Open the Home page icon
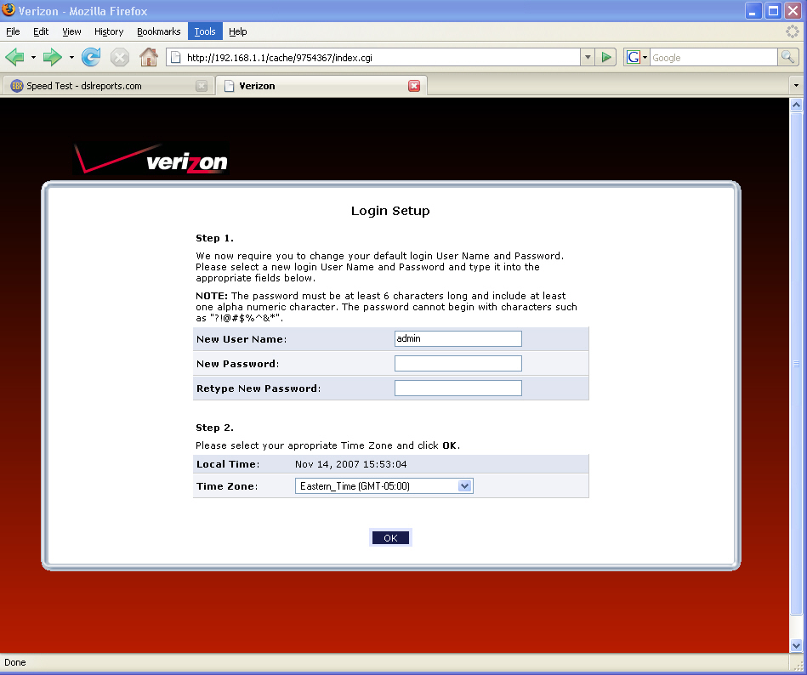The width and height of the screenshot is (807, 675). coord(149,57)
